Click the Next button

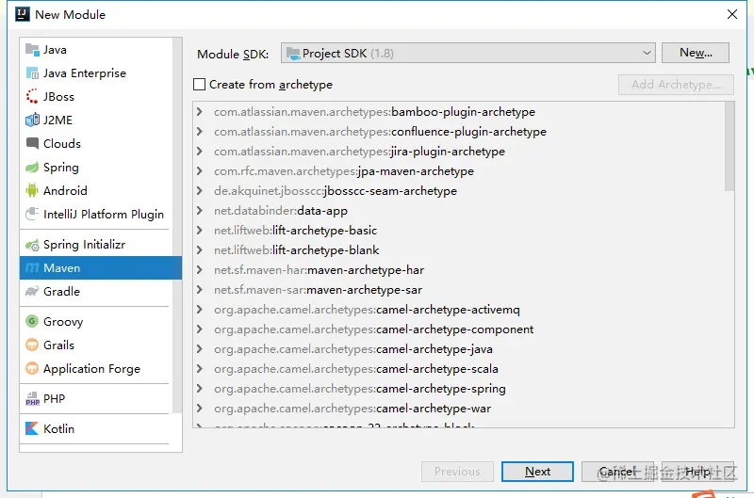pos(537,472)
